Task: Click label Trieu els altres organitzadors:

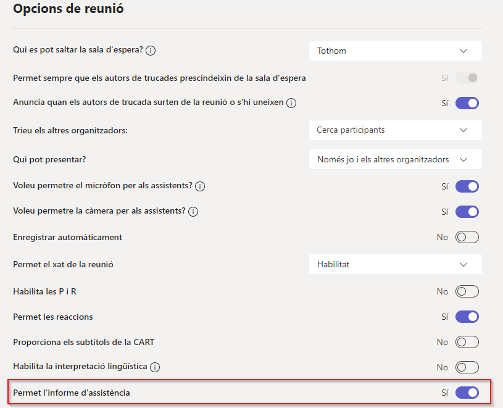Action: [70, 130]
